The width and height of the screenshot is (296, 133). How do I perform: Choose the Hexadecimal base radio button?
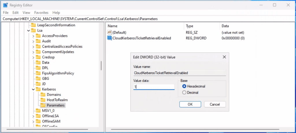(184, 86)
